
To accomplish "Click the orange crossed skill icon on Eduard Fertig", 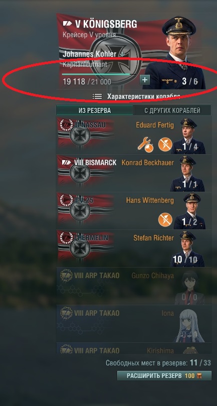I will (165, 144).
